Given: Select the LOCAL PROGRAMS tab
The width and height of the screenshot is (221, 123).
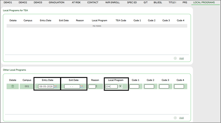Looking at the screenshot, I should coord(204,3).
